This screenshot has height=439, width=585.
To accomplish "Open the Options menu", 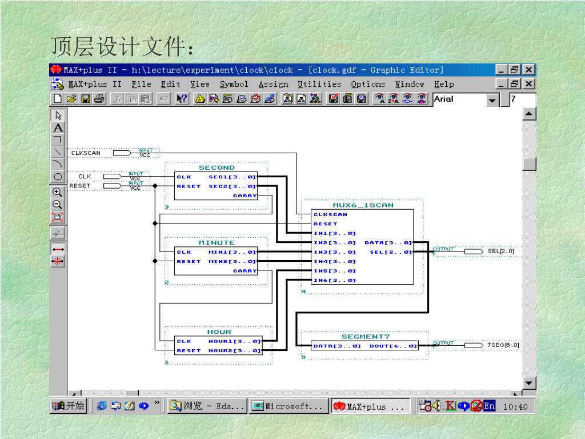I will [368, 84].
